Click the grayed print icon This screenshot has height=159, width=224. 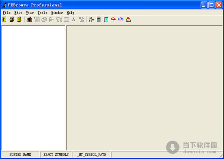point(44,19)
